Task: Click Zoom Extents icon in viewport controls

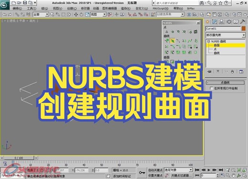Action: click(x=239, y=170)
